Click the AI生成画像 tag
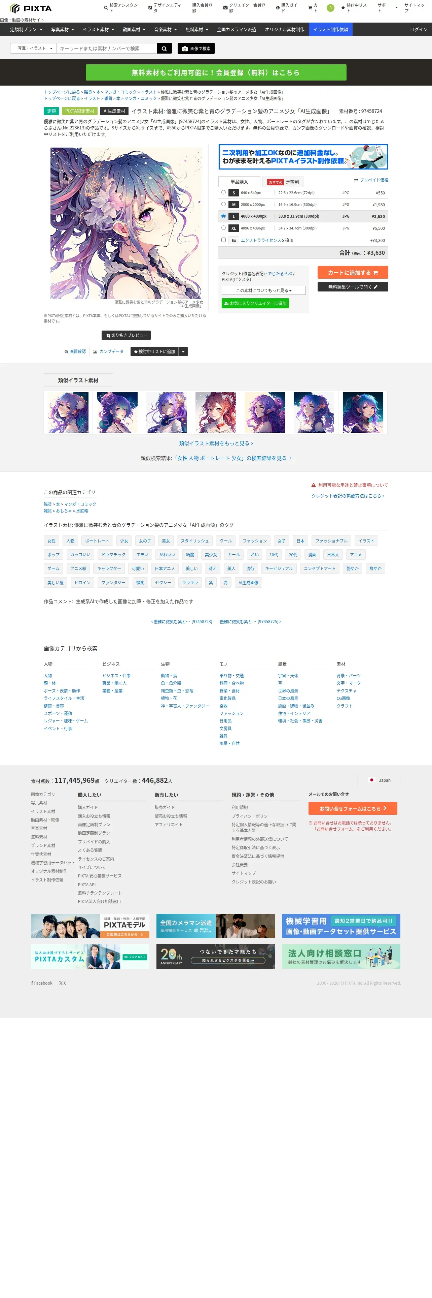Image resolution: width=432 pixels, height=1298 pixels. coord(248,583)
